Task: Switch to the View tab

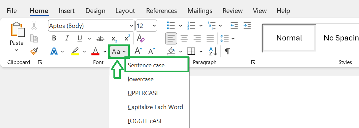Action: (260, 11)
